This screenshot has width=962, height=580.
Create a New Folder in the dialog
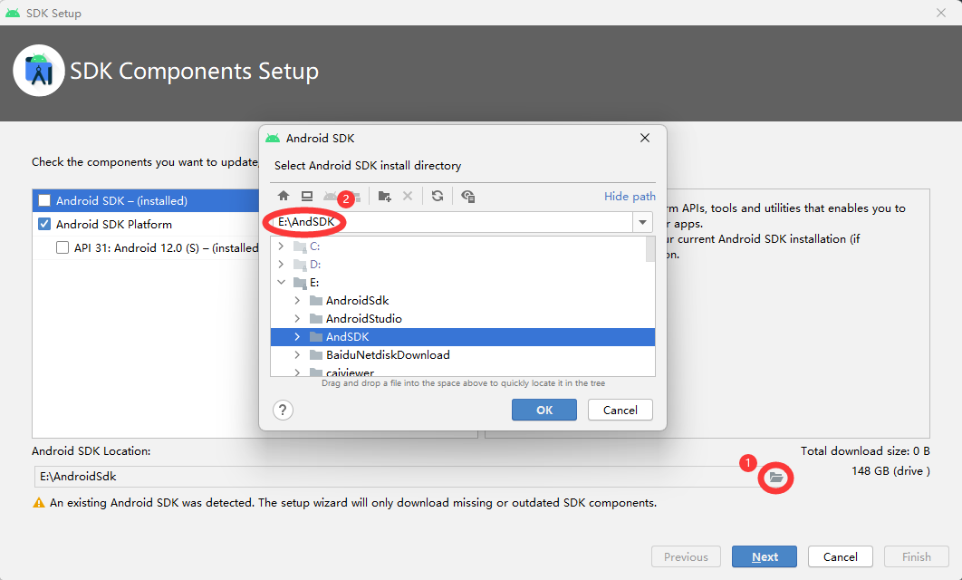pyautogui.click(x=384, y=196)
